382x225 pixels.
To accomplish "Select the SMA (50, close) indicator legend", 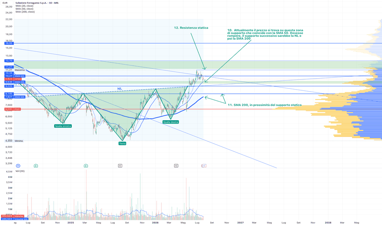I will (24, 9).
